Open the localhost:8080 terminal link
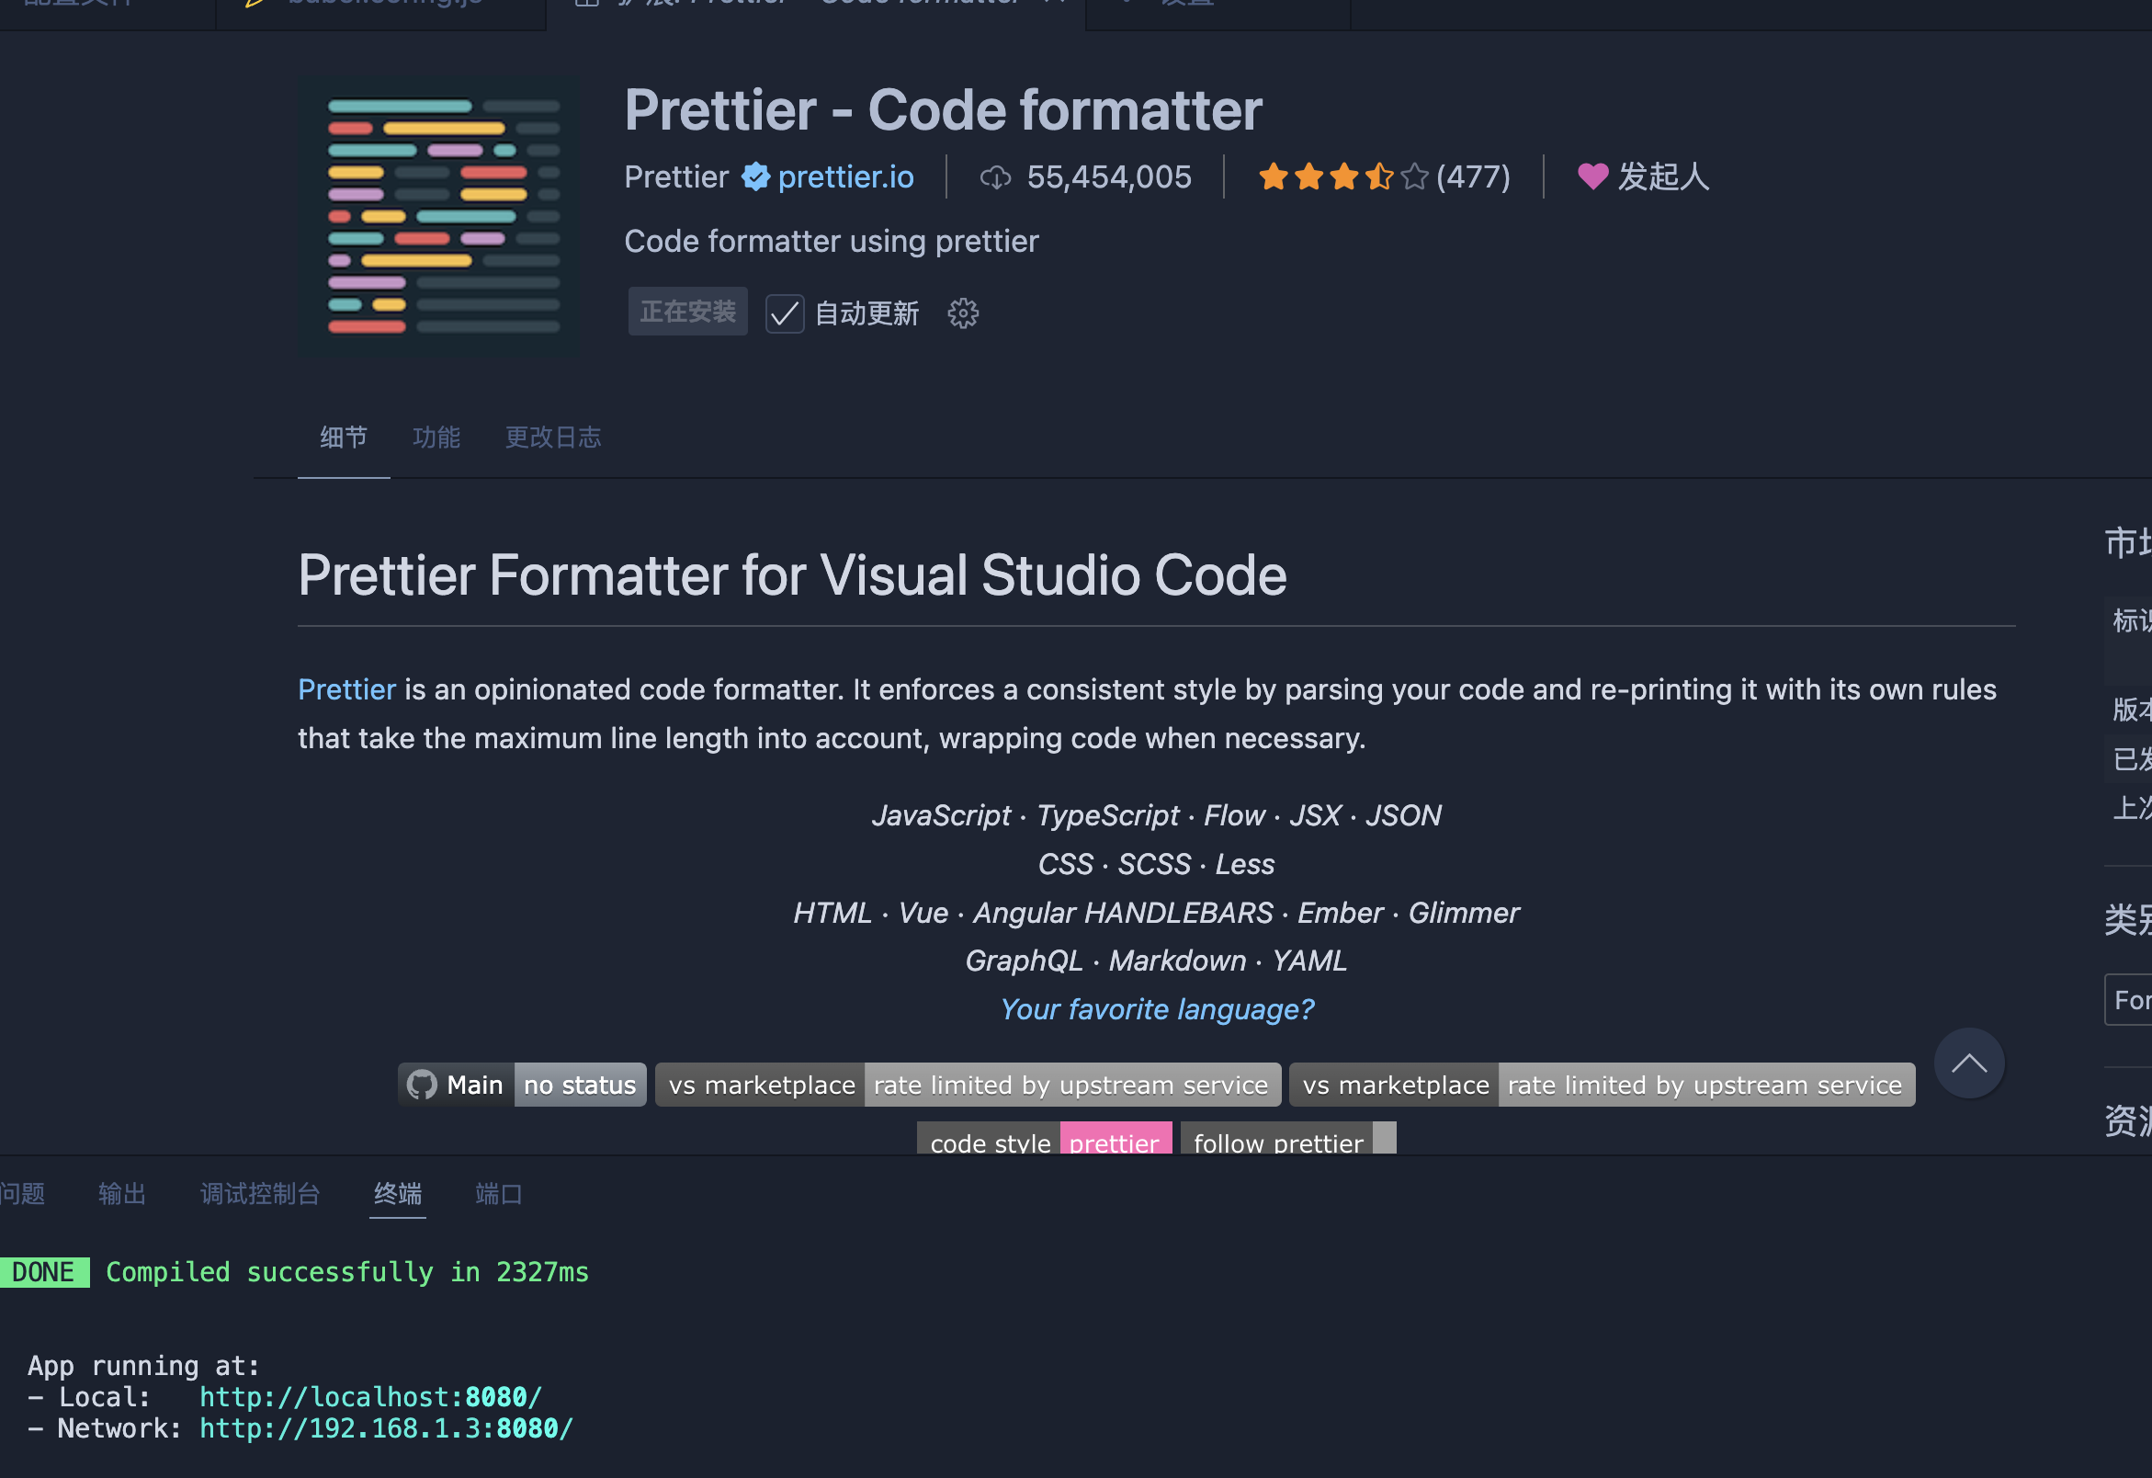 (x=370, y=1396)
